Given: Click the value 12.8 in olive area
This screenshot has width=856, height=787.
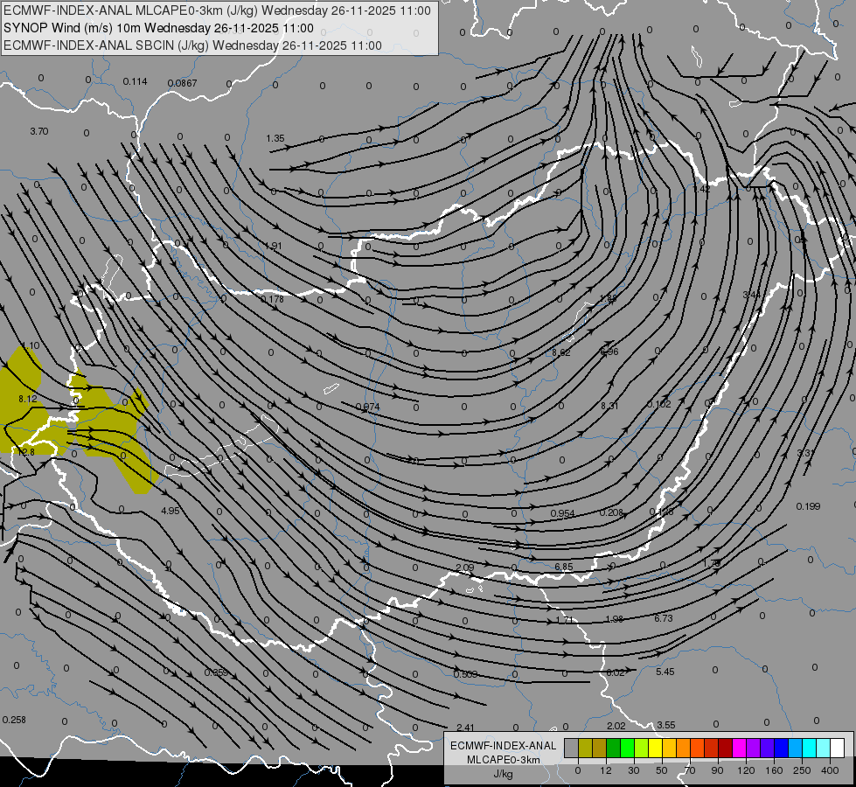Looking at the screenshot, I should (x=26, y=452).
